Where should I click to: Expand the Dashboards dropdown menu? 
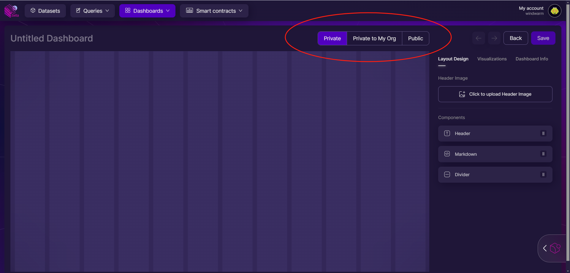pos(147,11)
